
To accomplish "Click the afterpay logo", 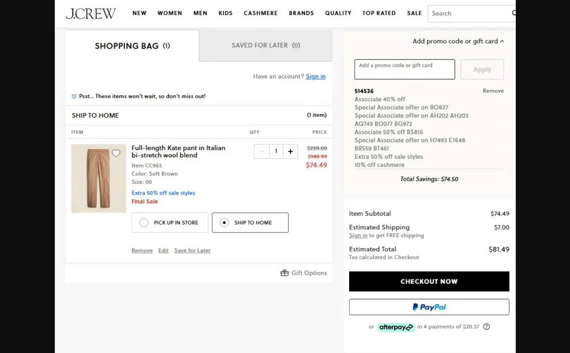I will (396, 327).
